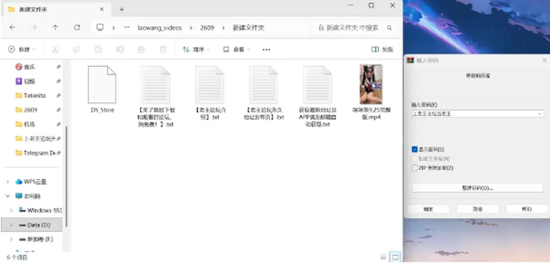Click the 2609 breadcrumb segment
The width and height of the screenshot is (550, 263).
click(x=207, y=27)
